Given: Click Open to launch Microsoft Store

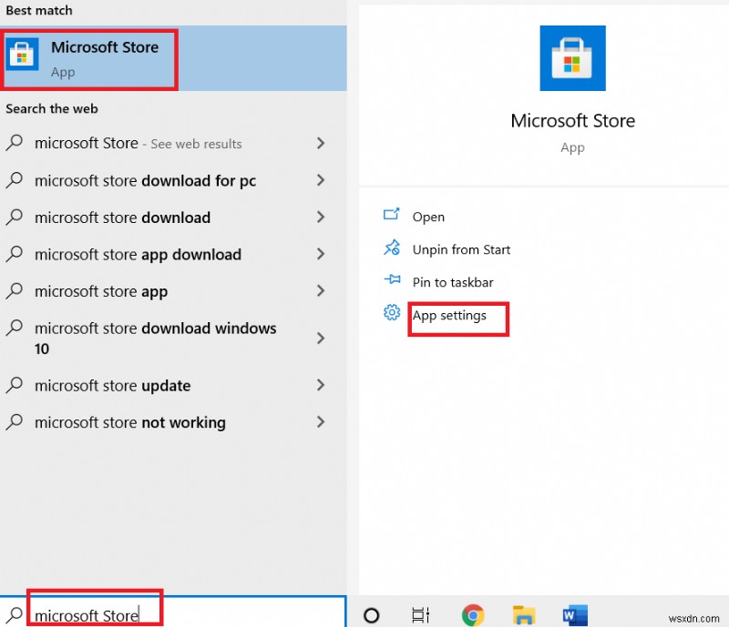Looking at the screenshot, I should [428, 217].
